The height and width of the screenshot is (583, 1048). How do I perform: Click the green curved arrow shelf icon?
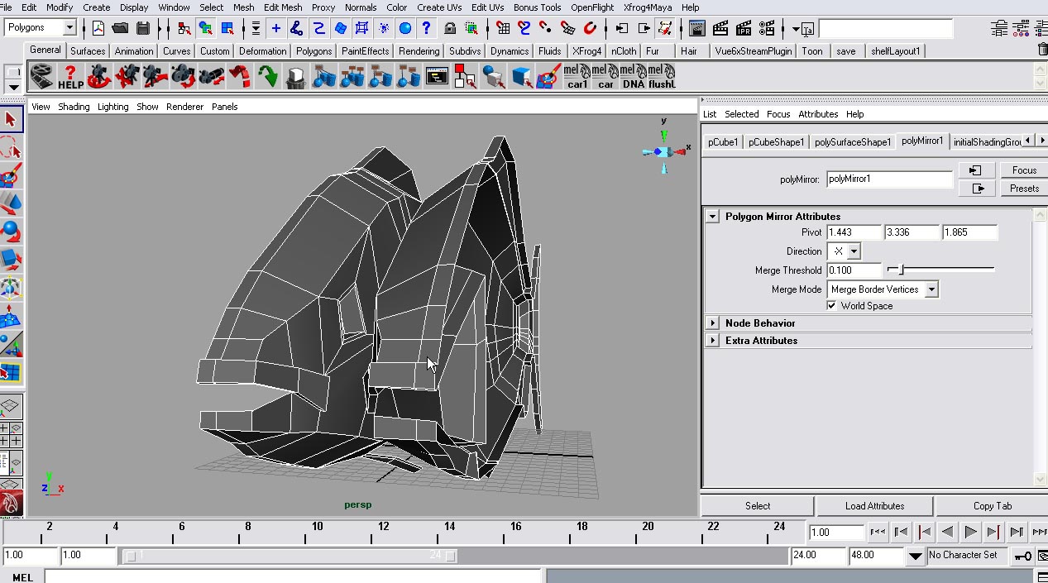click(267, 77)
